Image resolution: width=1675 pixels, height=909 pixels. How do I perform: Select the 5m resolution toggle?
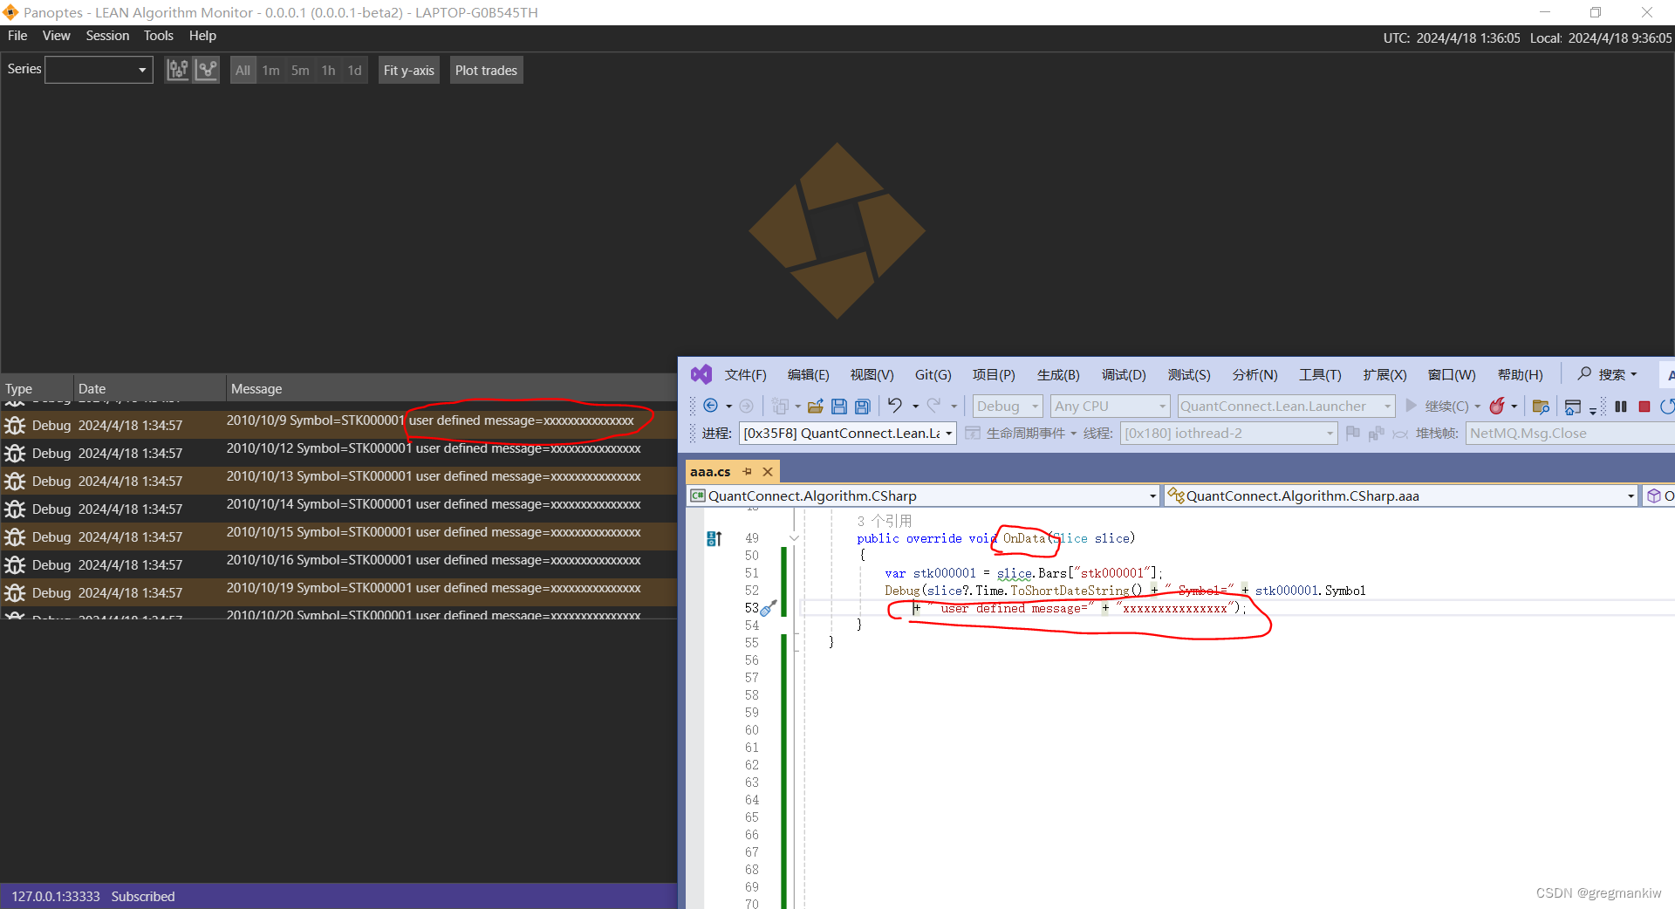pyautogui.click(x=300, y=71)
